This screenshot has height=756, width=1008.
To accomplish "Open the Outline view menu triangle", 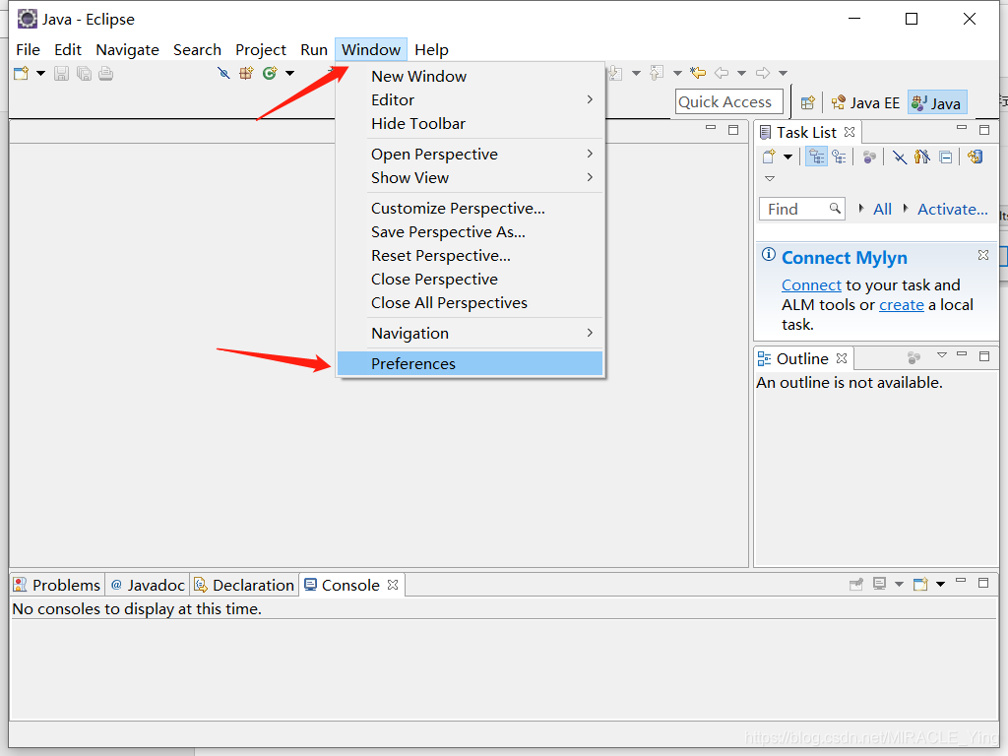I will (x=942, y=354).
